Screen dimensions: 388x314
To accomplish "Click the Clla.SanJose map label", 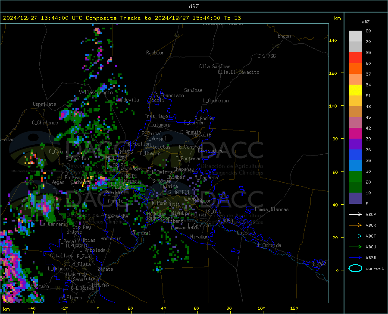I will (x=215, y=67).
